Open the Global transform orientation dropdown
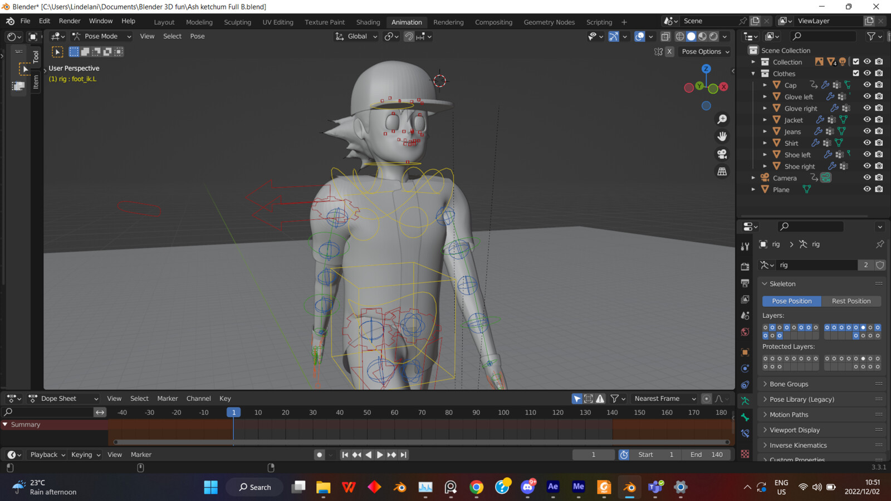Screen dimensions: 891x501 [356, 36]
